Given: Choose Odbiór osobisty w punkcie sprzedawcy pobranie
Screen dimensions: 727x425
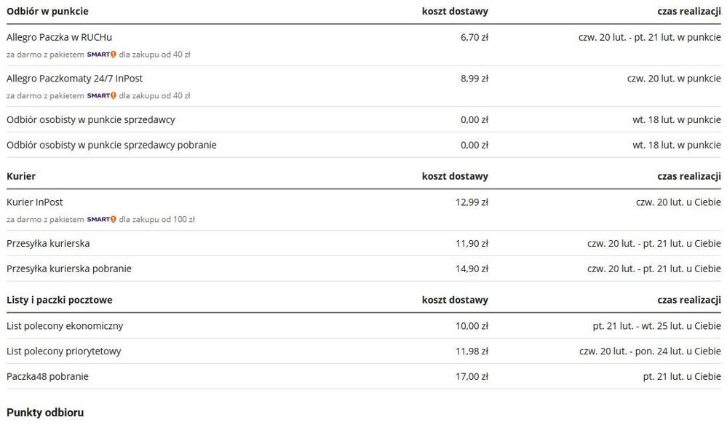Looking at the screenshot, I should [111, 145].
